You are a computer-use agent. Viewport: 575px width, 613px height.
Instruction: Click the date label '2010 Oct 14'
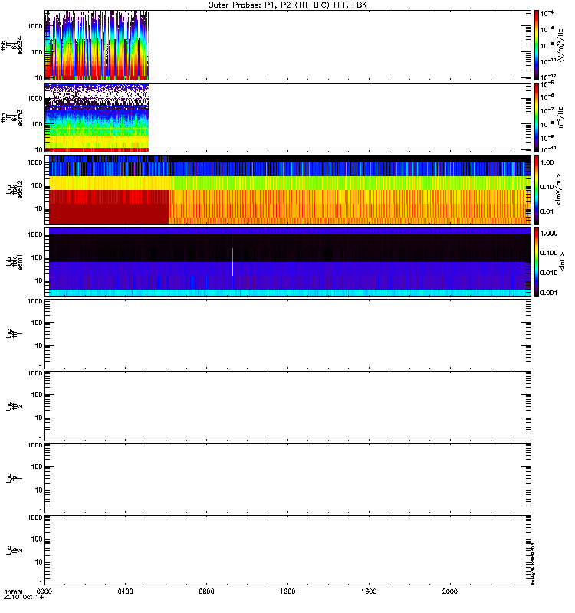pos(24,598)
